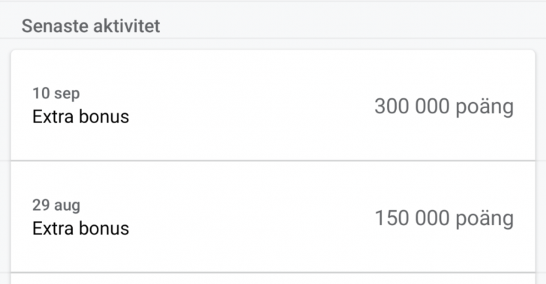Open the 29 aug Extra bonus entry
The image size is (546, 284).
pos(273,217)
